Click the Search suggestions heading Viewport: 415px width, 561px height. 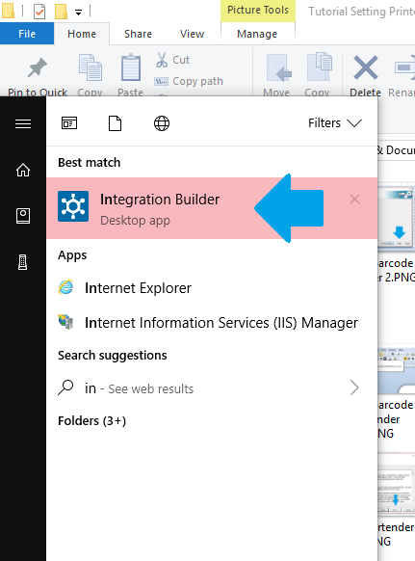pyautogui.click(x=113, y=356)
